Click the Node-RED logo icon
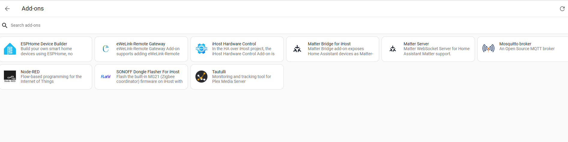 point(10,77)
